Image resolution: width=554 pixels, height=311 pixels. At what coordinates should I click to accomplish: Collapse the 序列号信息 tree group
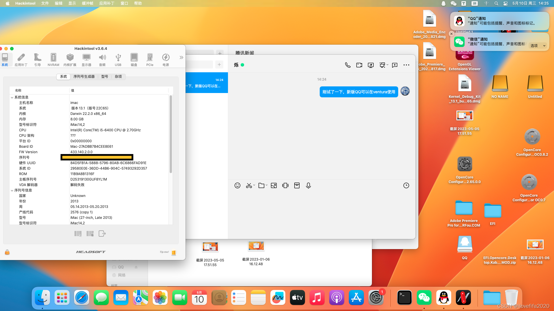click(12, 190)
